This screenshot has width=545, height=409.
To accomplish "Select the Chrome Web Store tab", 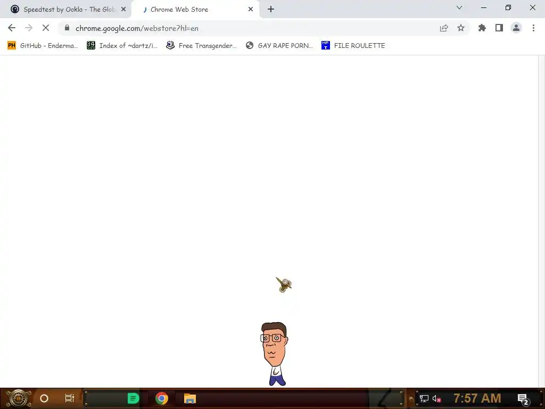I will (x=195, y=10).
